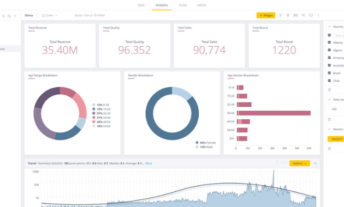Viewport: 344px width, 207px height.
Task: Click the Gender Breakdown widget title
Action: coord(141,75)
